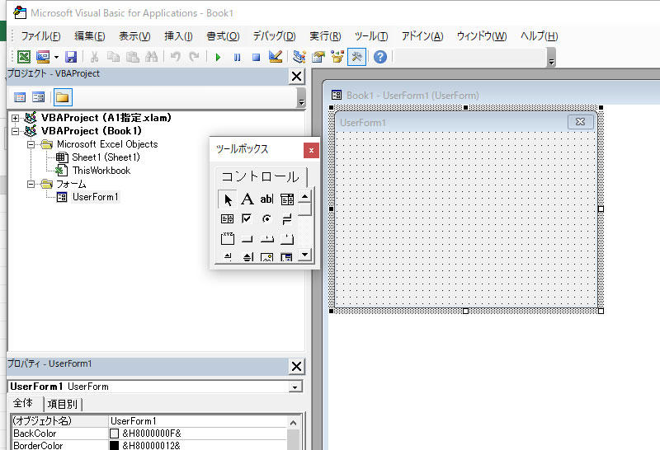Expand VBAProject (A1指定.xlam) node

click(x=15, y=118)
